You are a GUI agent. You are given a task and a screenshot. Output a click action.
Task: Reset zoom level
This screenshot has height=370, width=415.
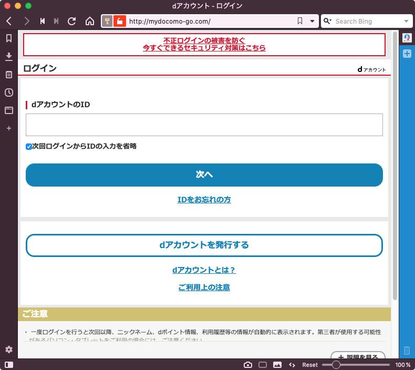click(x=309, y=365)
